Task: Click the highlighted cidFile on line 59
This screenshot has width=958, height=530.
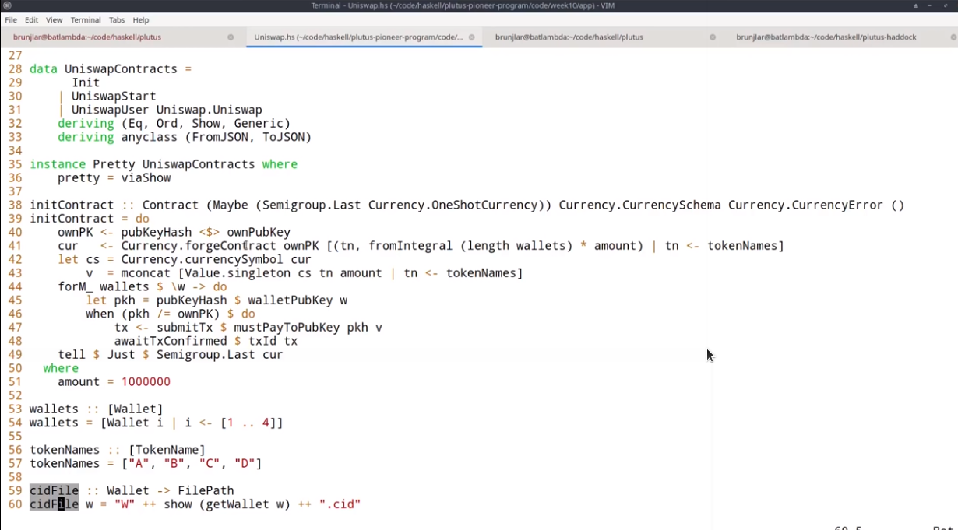Action: click(54, 491)
